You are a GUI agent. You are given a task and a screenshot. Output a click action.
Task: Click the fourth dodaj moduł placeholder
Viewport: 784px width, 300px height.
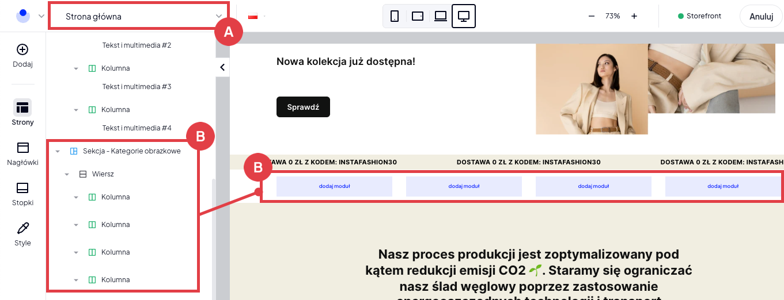[x=723, y=186]
